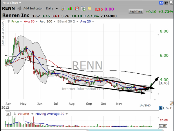Viewport: 174px width, 131px height.
Task: Click the 3.76 current price label
Action: coord(164,83)
